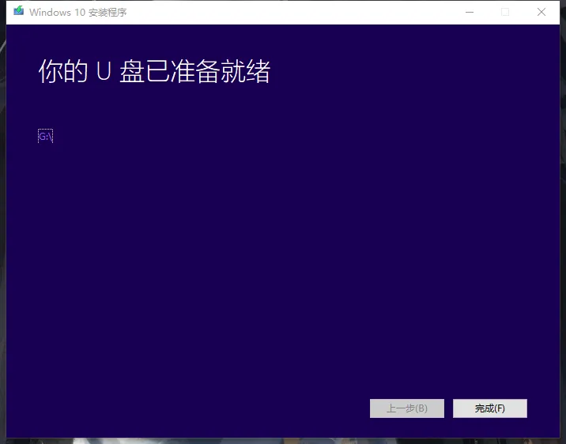Click the desktop wallpaper strip below the window

pos(285,441)
